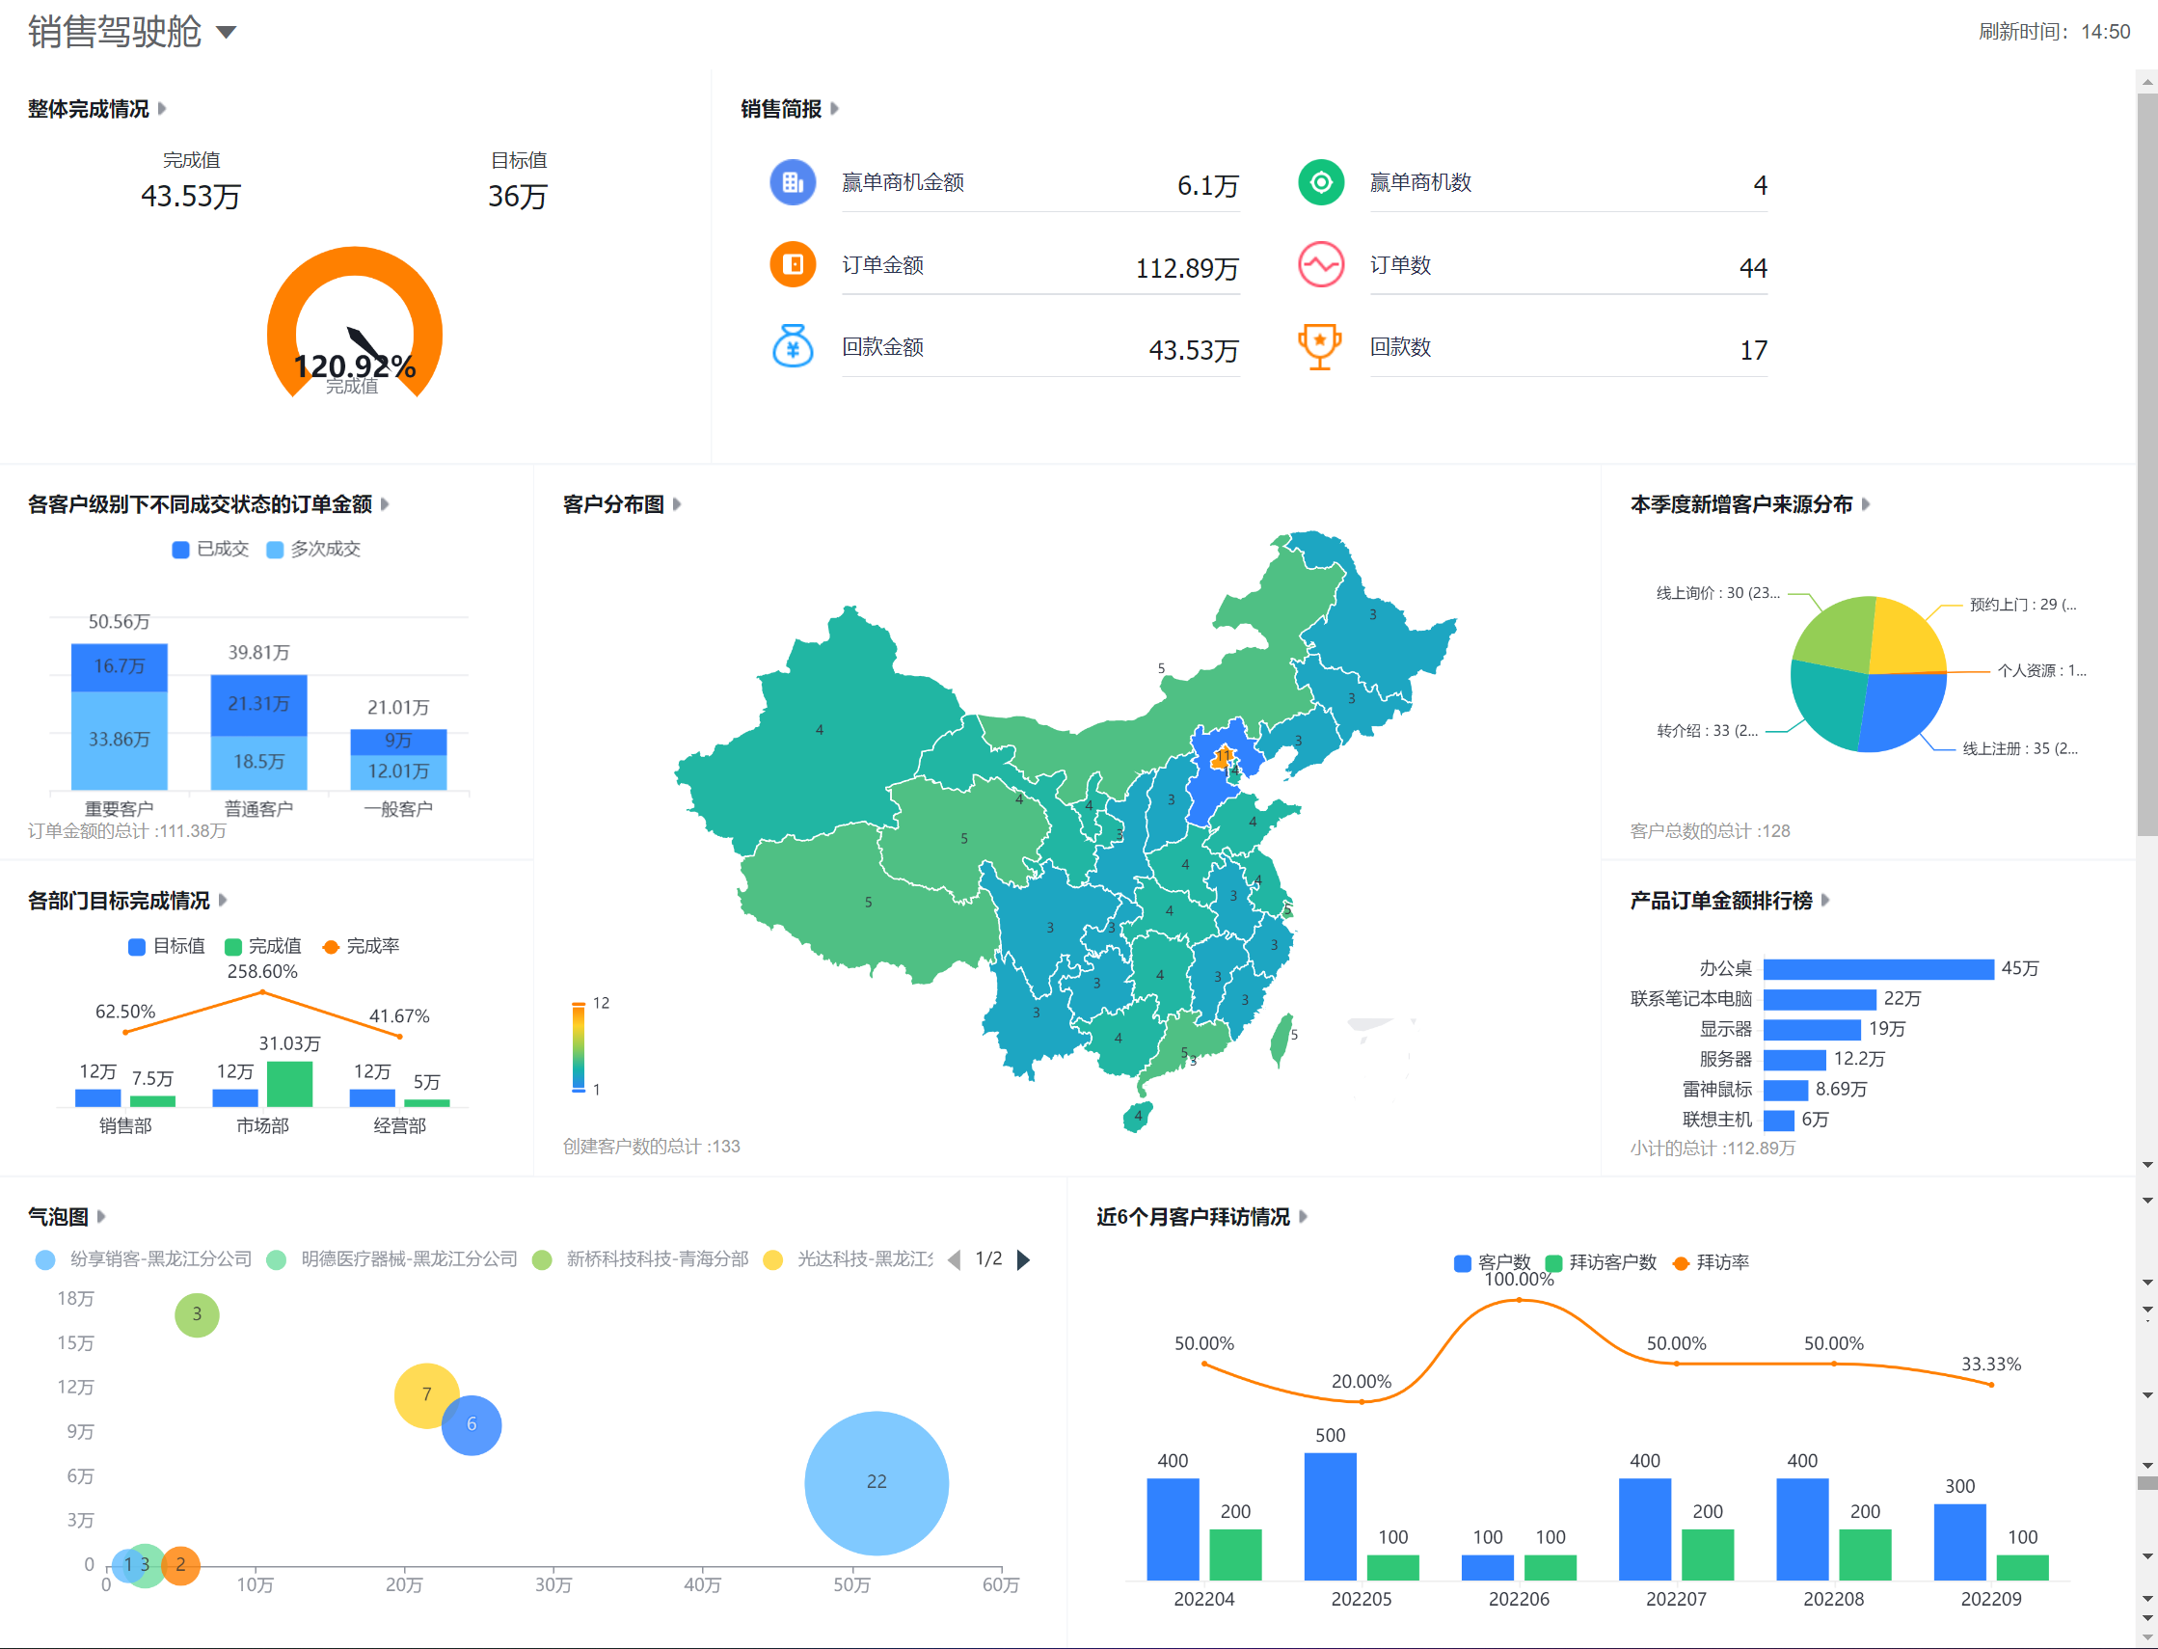Open the 产品订单金额排行榜 section title
The width and height of the screenshot is (2158, 1649).
1719,900
